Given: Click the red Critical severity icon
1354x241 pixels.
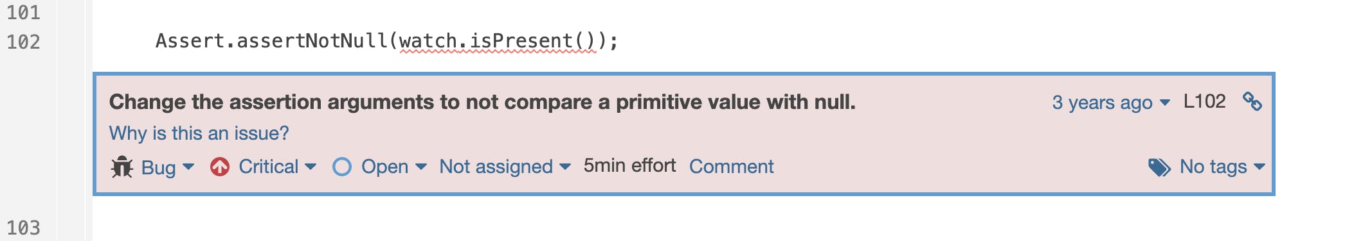Looking at the screenshot, I should (220, 167).
